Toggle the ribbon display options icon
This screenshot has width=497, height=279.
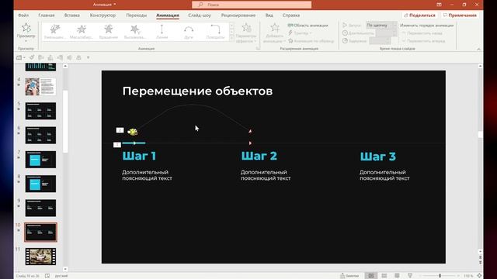tap(439, 5)
